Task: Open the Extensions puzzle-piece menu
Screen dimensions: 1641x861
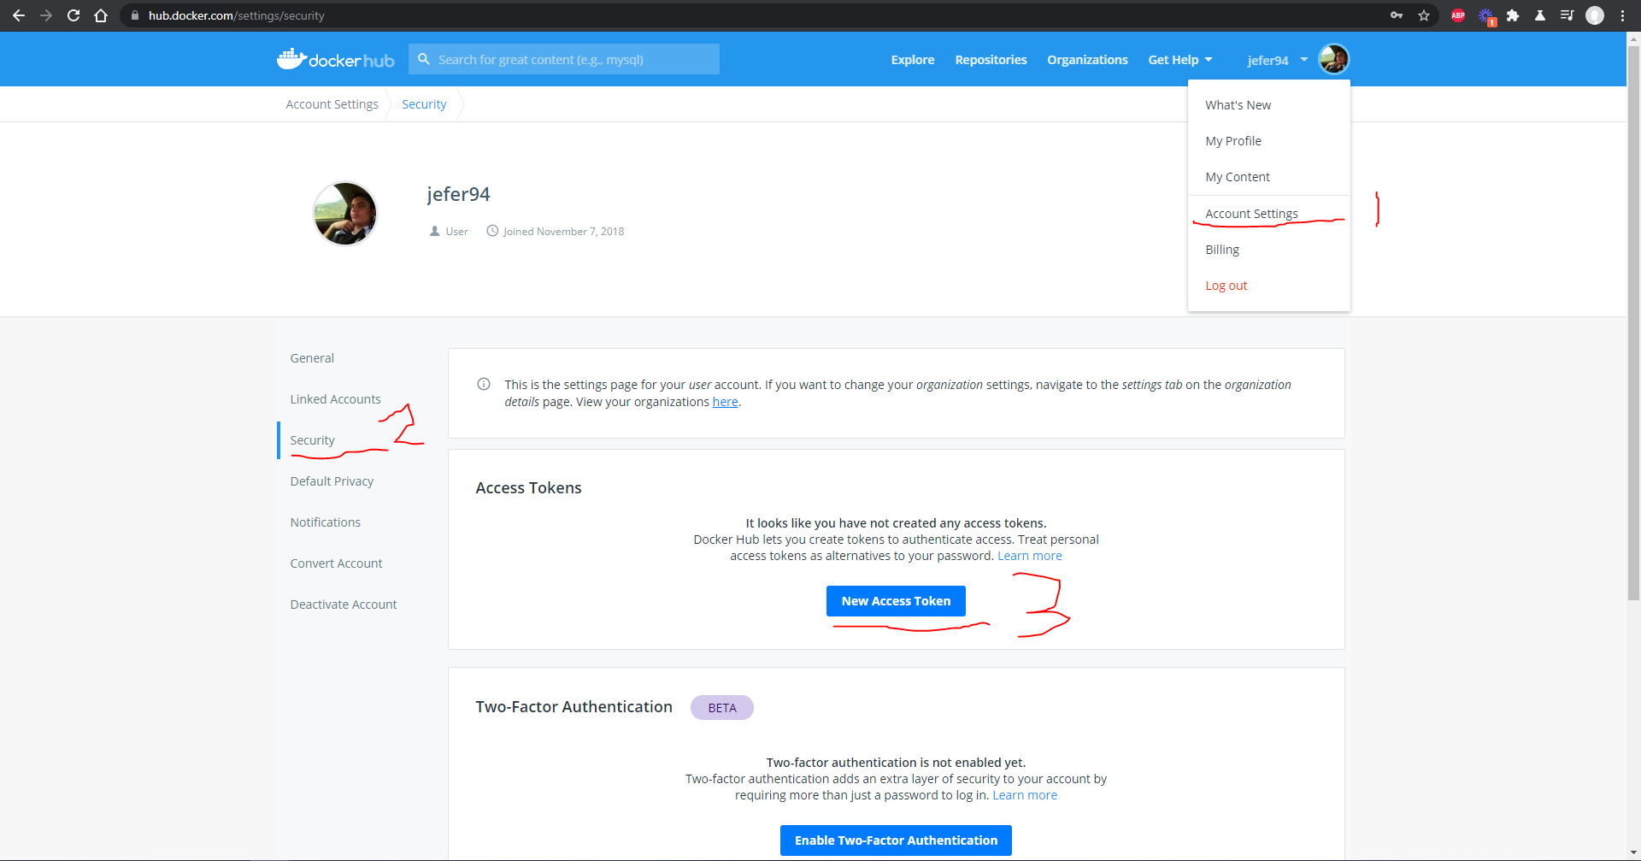Action: point(1513,15)
